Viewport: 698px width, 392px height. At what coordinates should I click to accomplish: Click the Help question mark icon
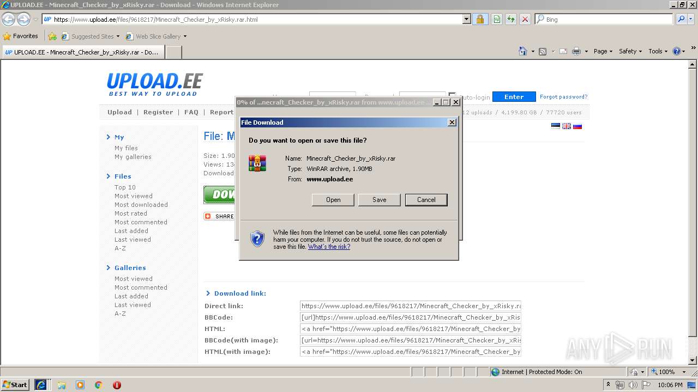click(677, 51)
